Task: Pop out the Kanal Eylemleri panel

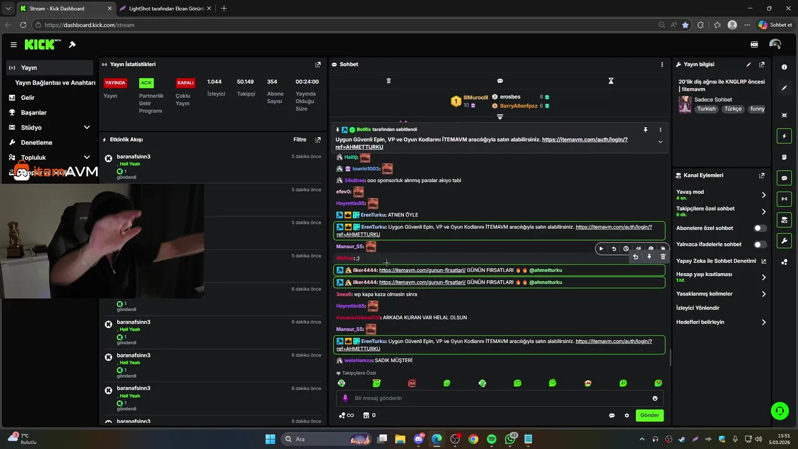Action: tap(762, 175)
